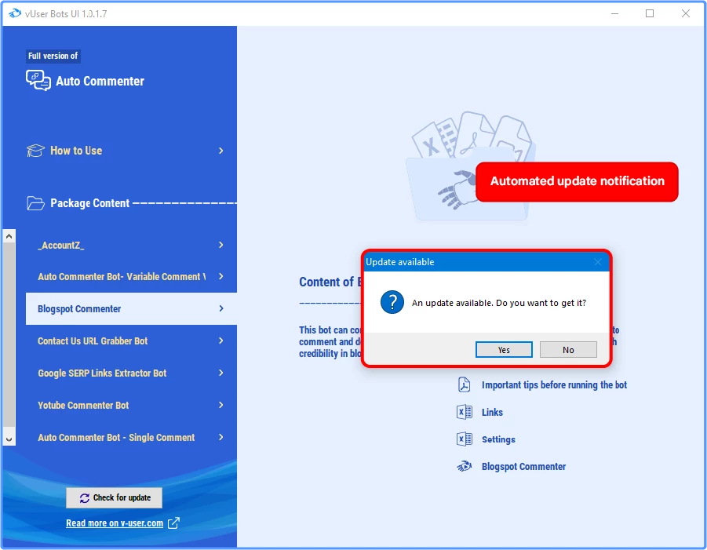Image resolution: width=707 pixels, height=550 pixels.
Task: Expand Google SERP Links Extractor Bot chevron
Action: (x=221, y=373)
